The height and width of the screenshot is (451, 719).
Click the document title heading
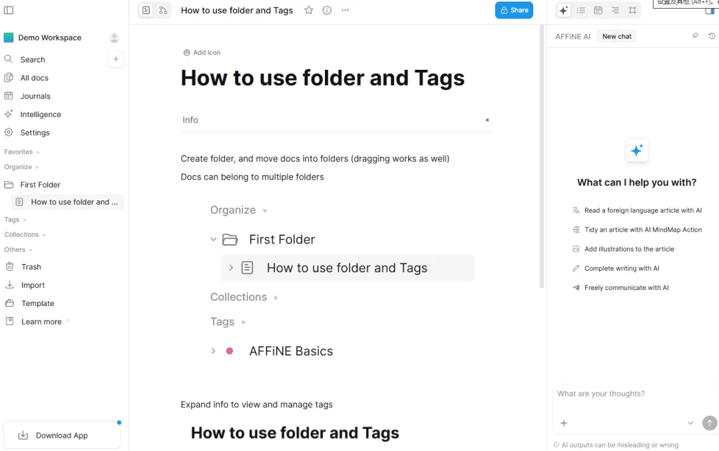pos(322,78)
